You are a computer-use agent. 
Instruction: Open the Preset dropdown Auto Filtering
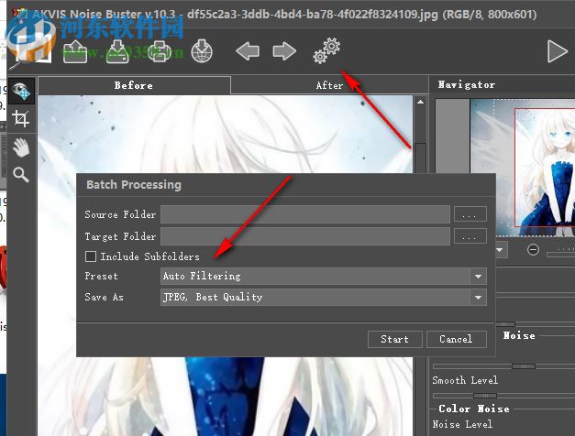(x=324, y=276)
